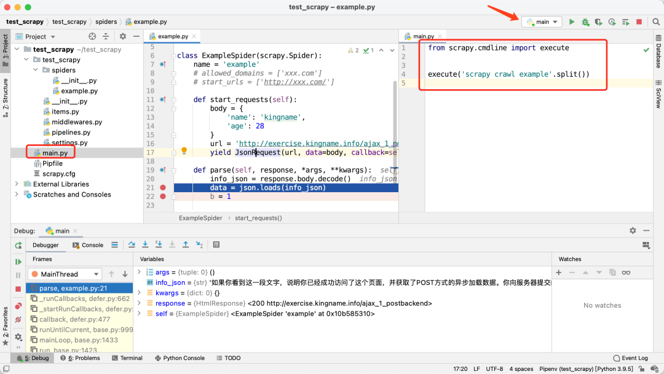
Task: Close the example.py editor tab
Action: [x=194, y=36]
